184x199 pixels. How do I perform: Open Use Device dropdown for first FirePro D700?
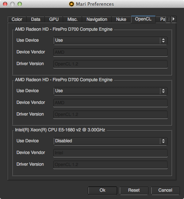pyautogui.click(x=110, y=41)
